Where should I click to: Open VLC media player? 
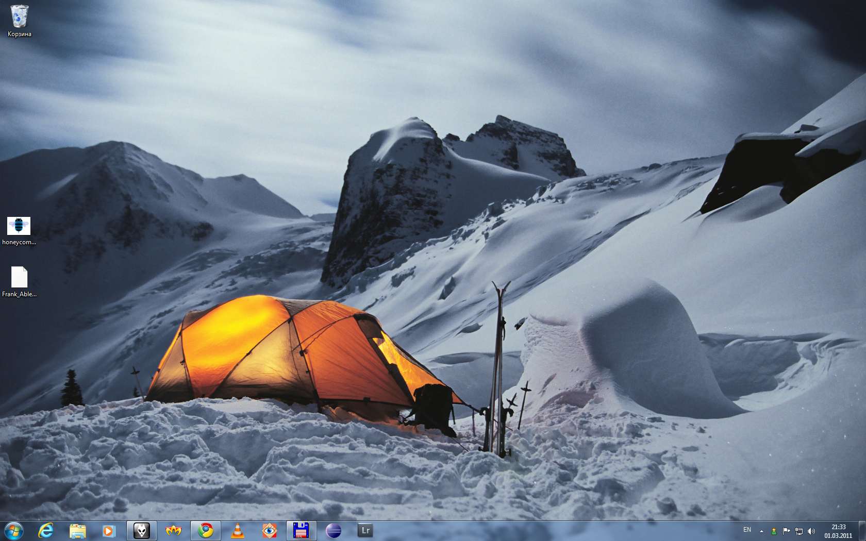(237, 530)
